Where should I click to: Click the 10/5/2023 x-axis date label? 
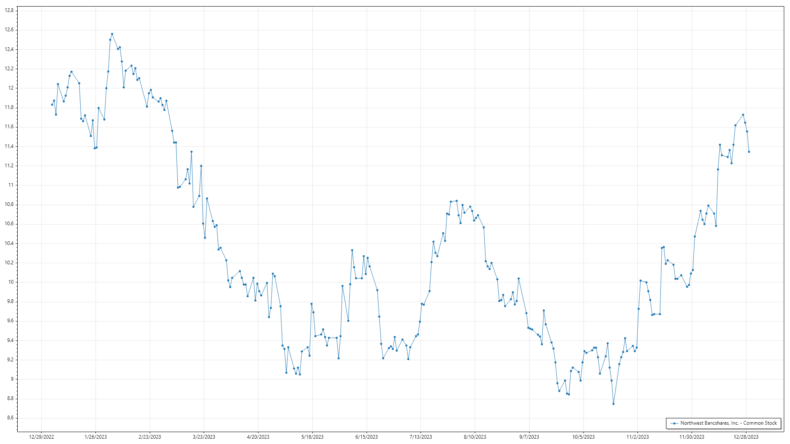[x=583, y=437]
